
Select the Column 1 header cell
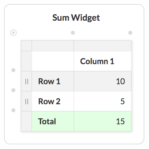[103, 61]
